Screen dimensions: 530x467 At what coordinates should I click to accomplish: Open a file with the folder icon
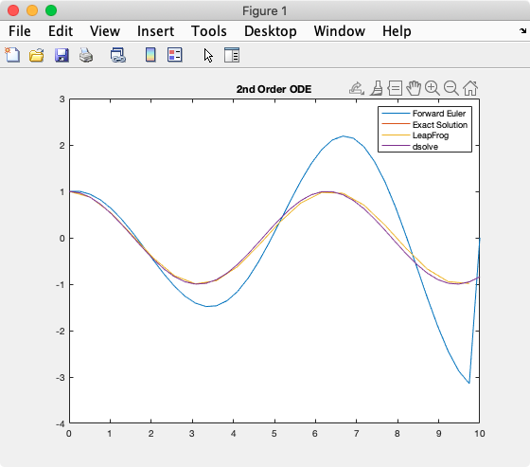[x=37, y=55]
